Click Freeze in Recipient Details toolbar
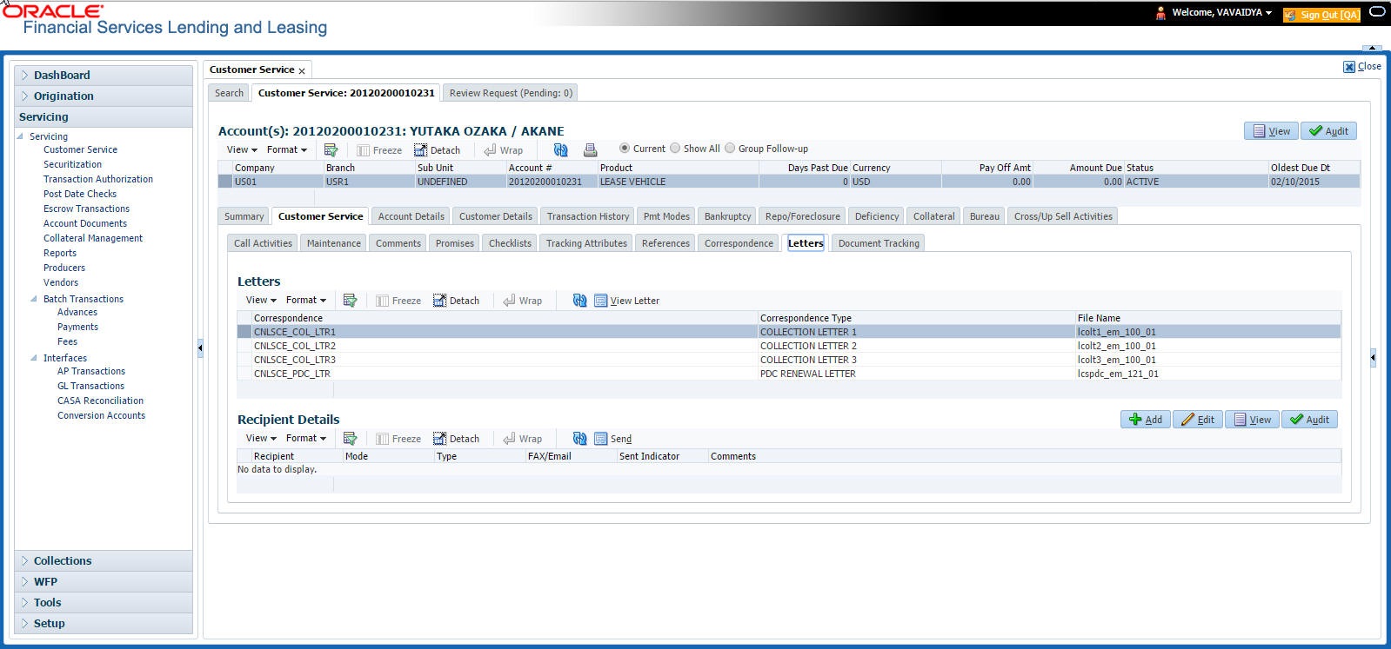The width and height of the screenshot is (1391, 649). (x=398, y=439)
